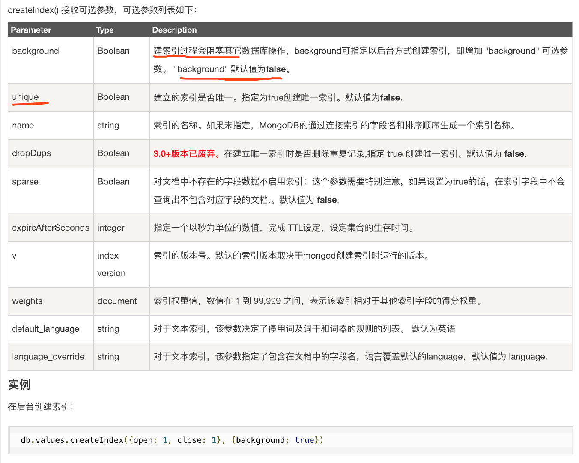
Task: Click 'string' type in the name row
Action: click(x=108, y=125)
